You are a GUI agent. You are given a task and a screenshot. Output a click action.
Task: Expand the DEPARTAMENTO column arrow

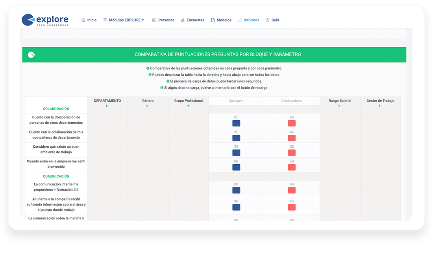pyautogui.click(x=107, y=106)
